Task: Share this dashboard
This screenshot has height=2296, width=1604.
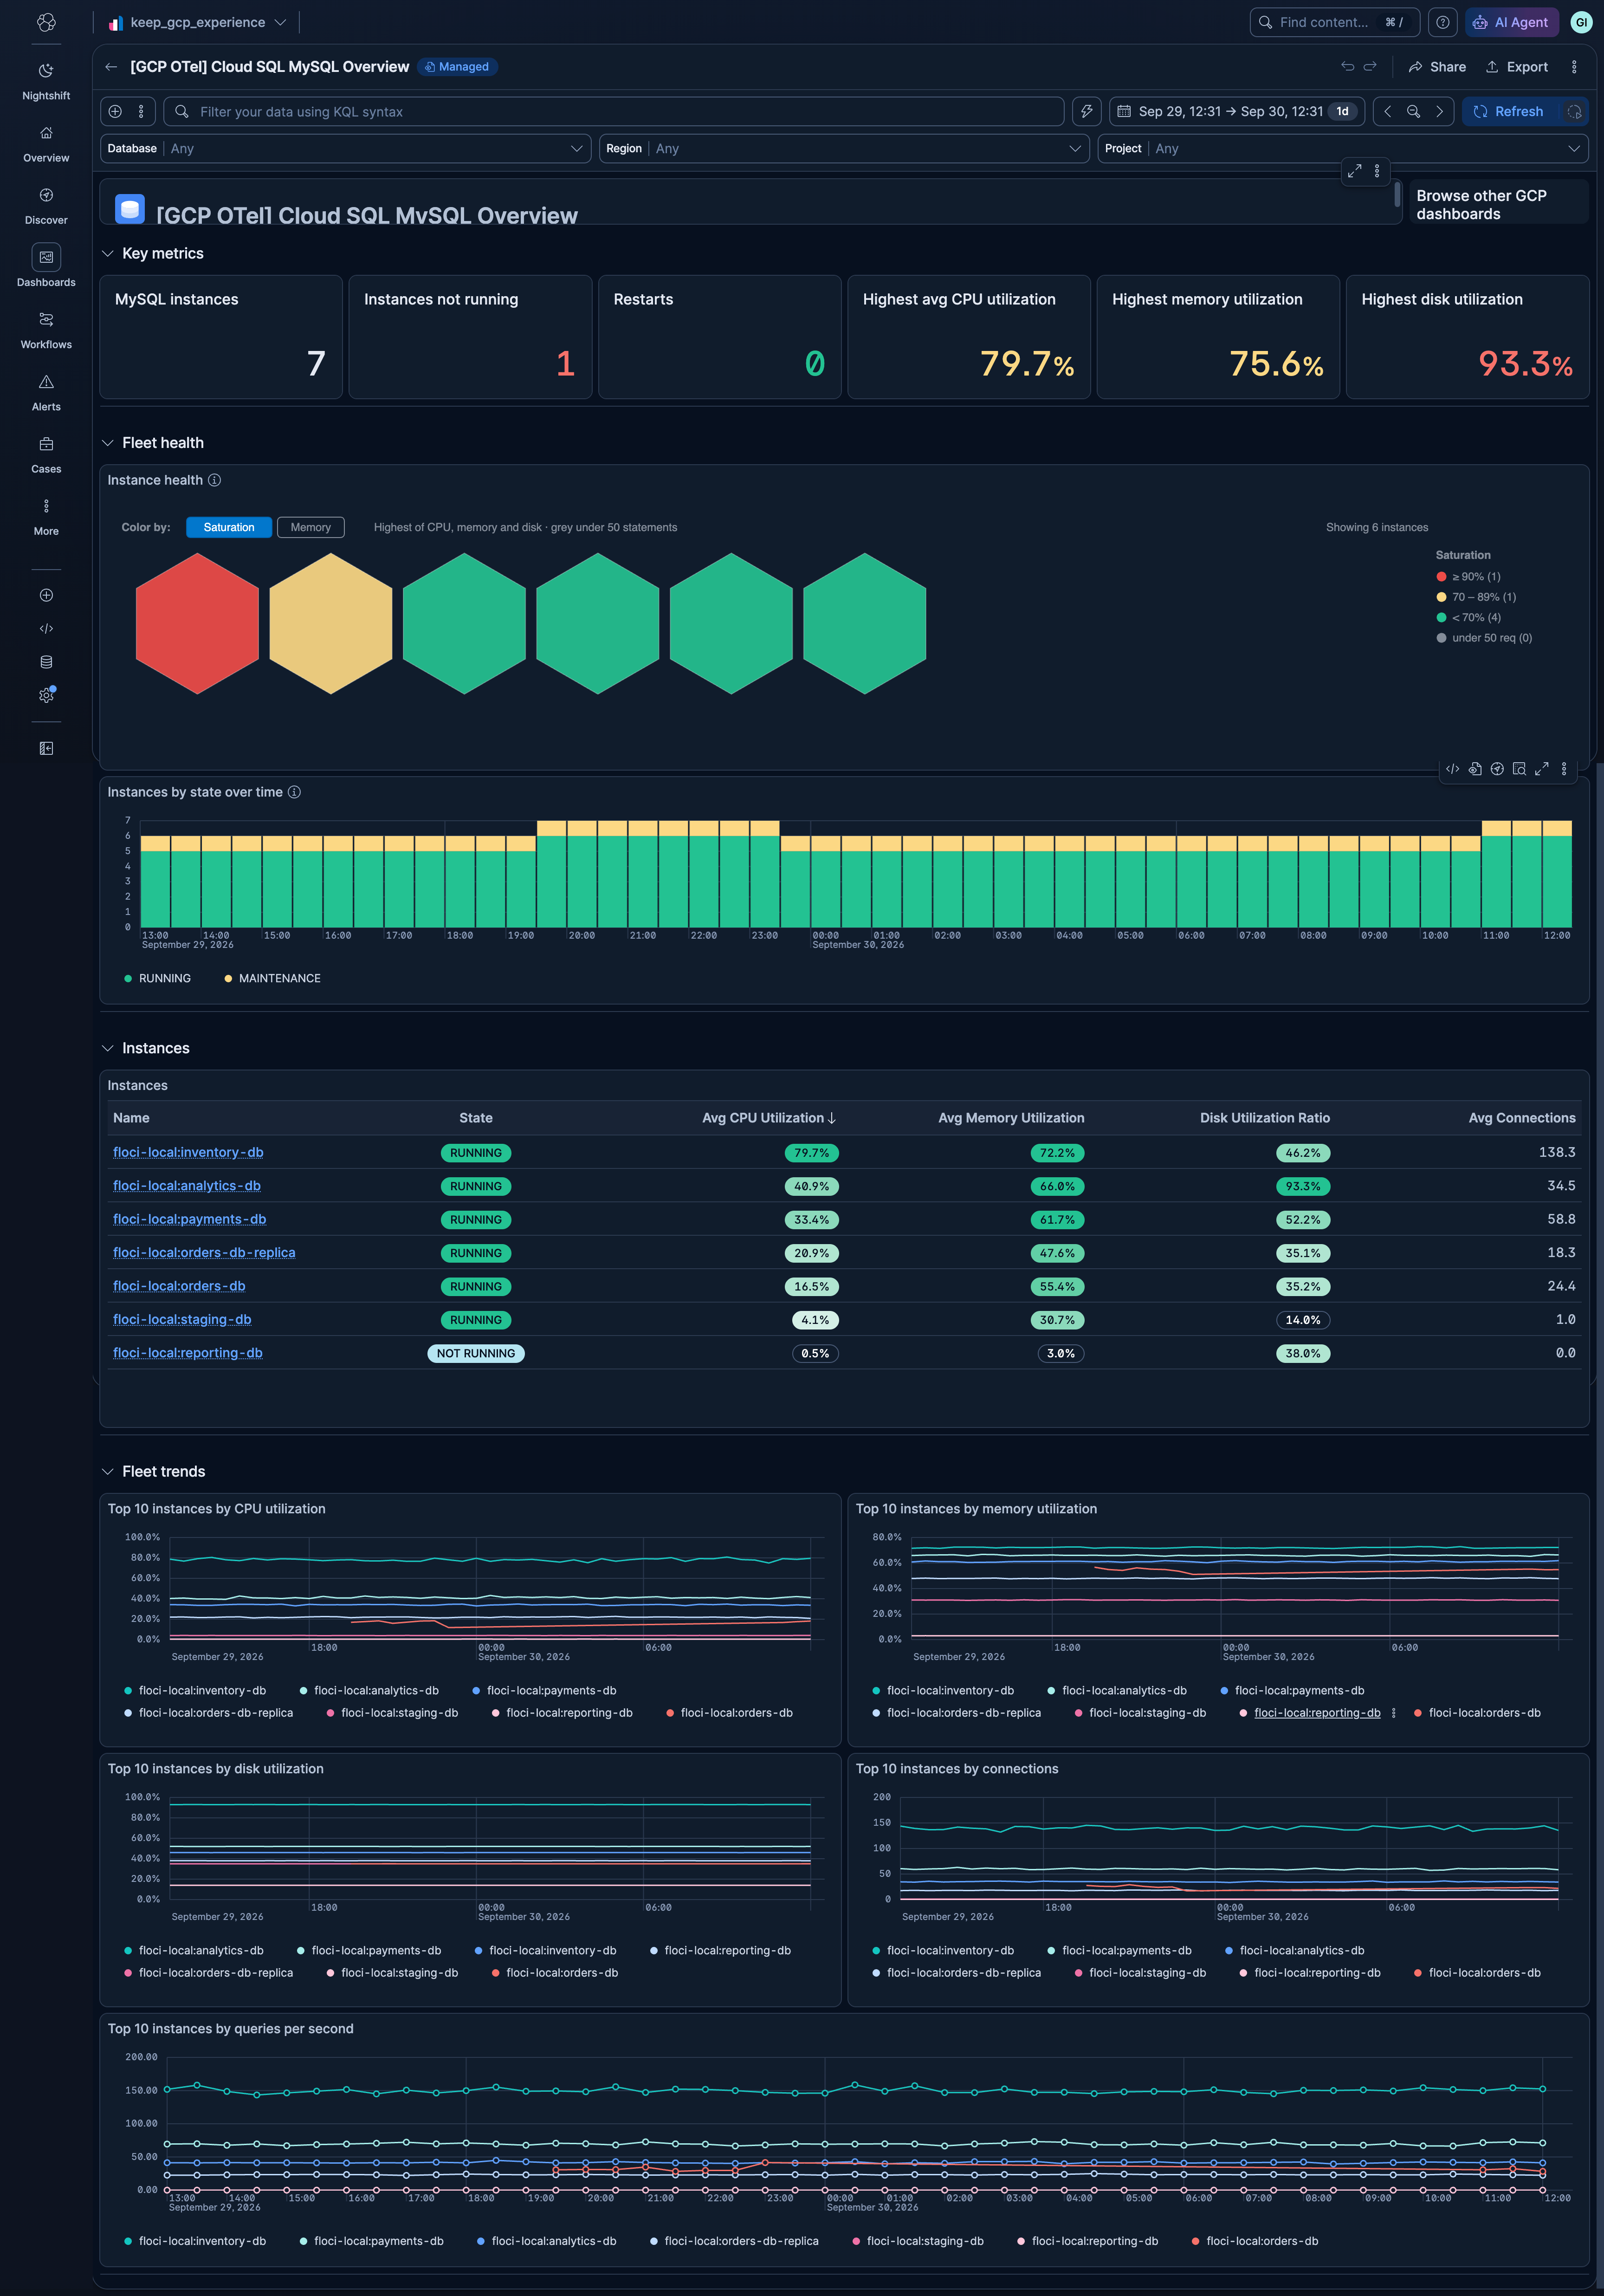Action: coord(1437,67)
